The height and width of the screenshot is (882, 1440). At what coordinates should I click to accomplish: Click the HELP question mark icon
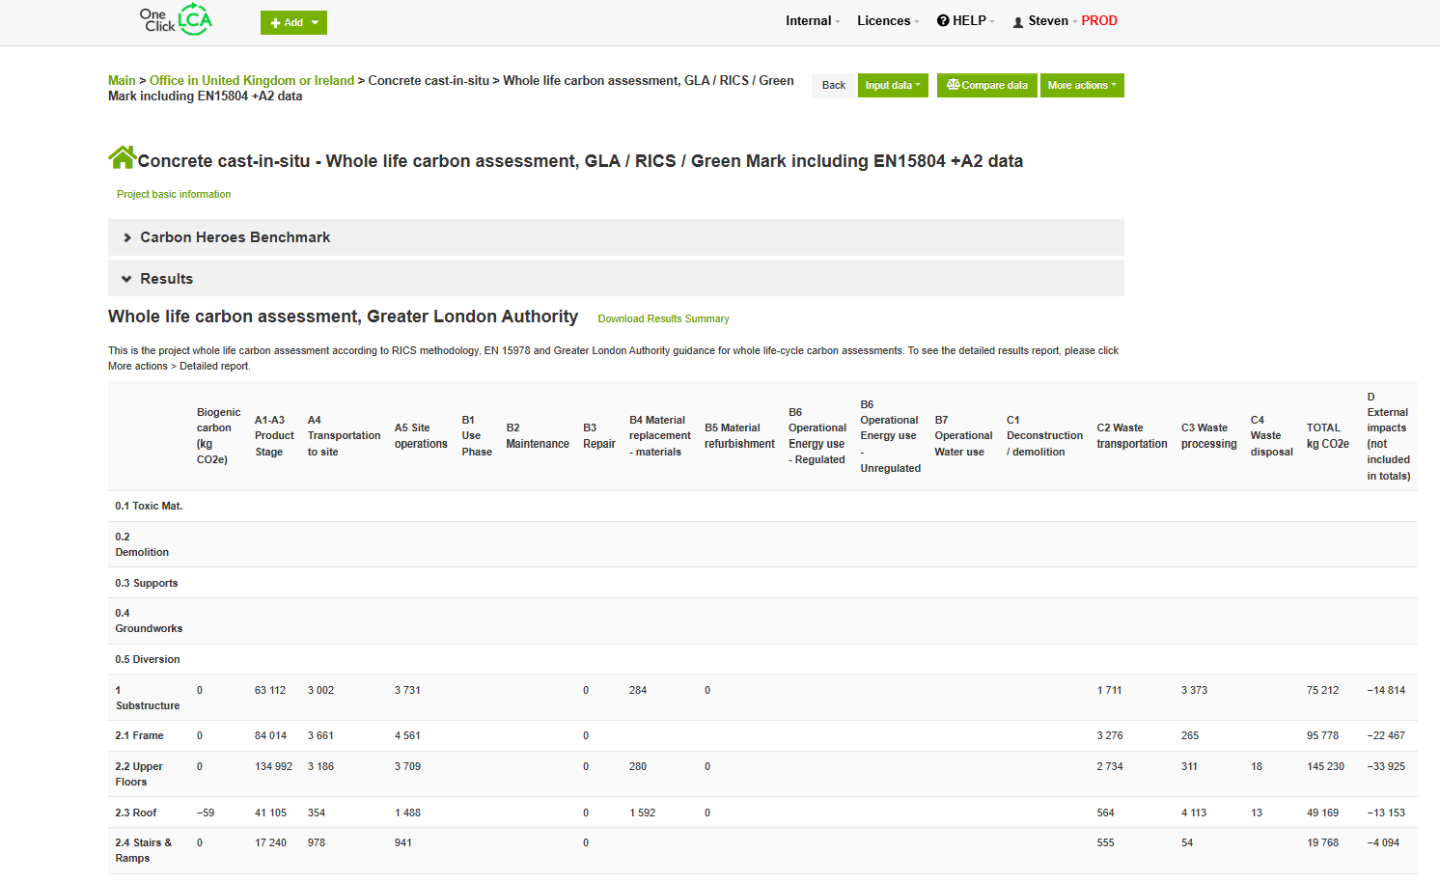pyautogui.click(x=943, y=21)
